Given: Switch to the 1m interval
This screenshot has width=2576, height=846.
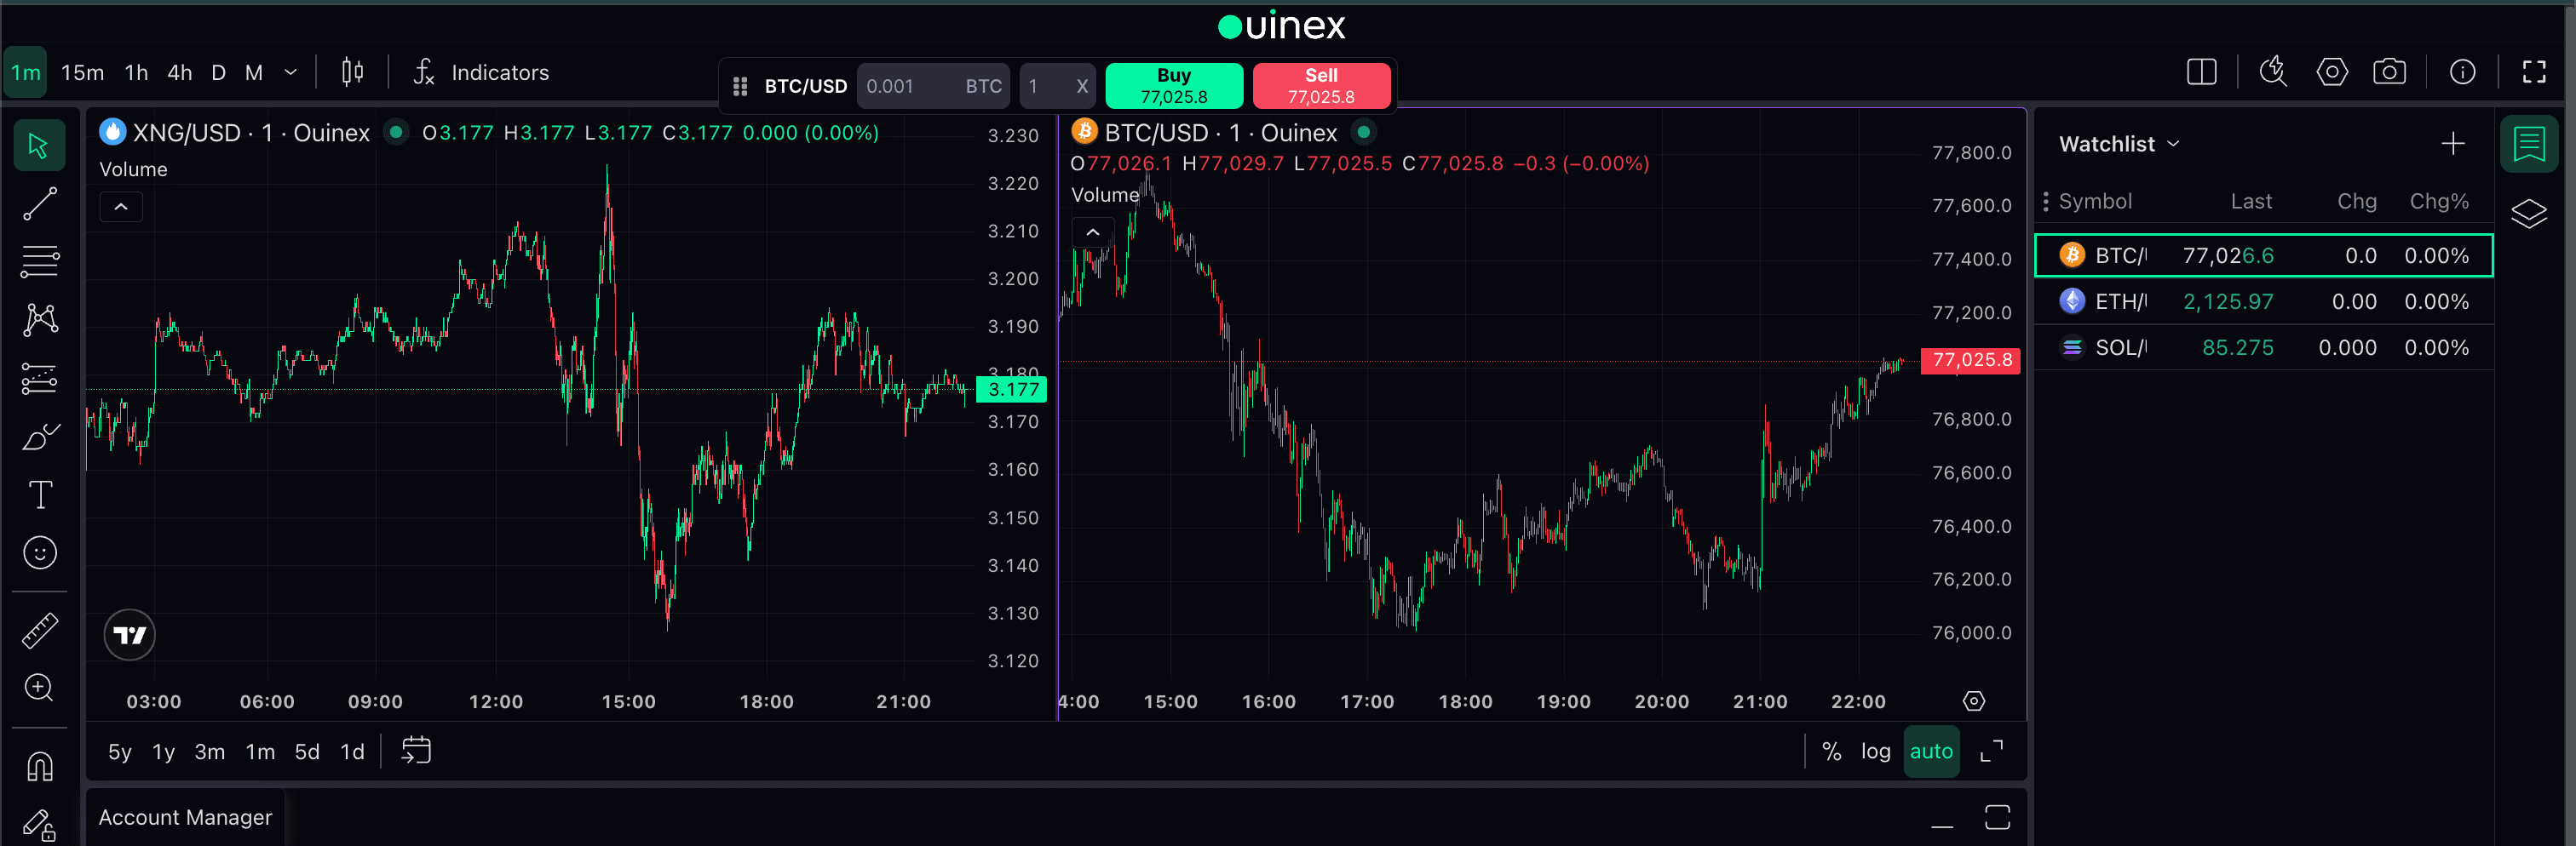Looking at the screenshot, I should click(26, 71).
